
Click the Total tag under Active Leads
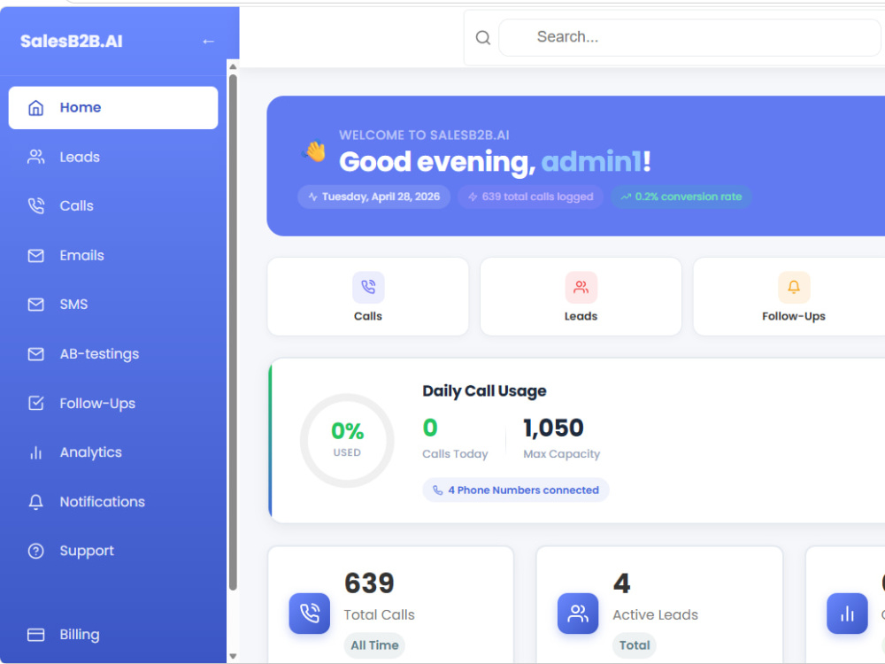(x=635, y=645)
